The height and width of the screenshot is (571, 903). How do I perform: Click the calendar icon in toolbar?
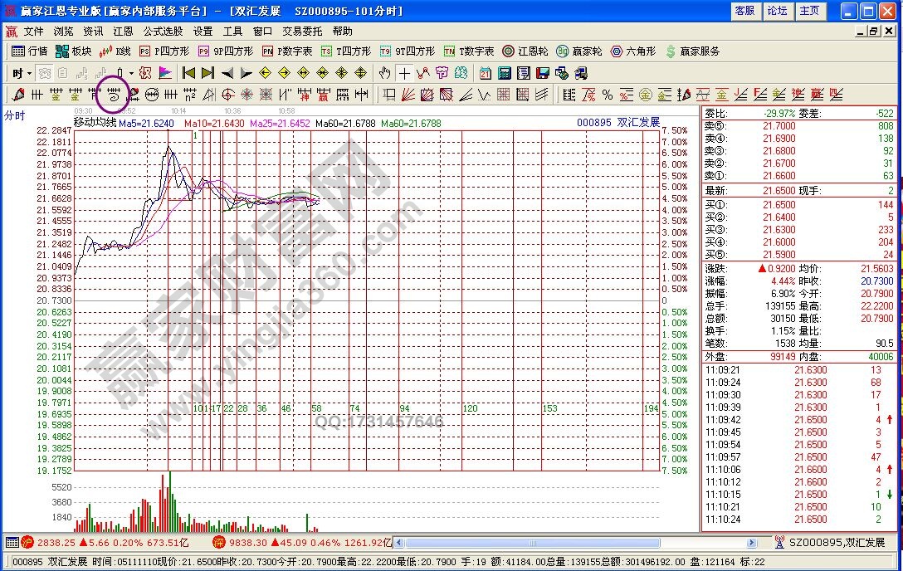(x=485, y=73)
